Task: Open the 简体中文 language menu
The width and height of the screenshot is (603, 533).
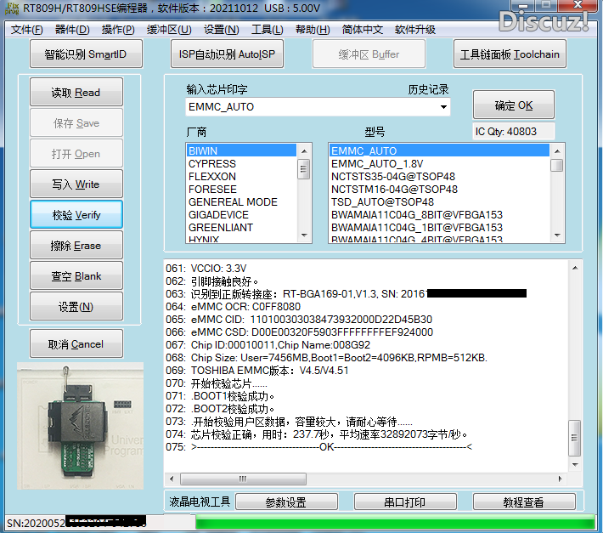Action: coord(363,30)
